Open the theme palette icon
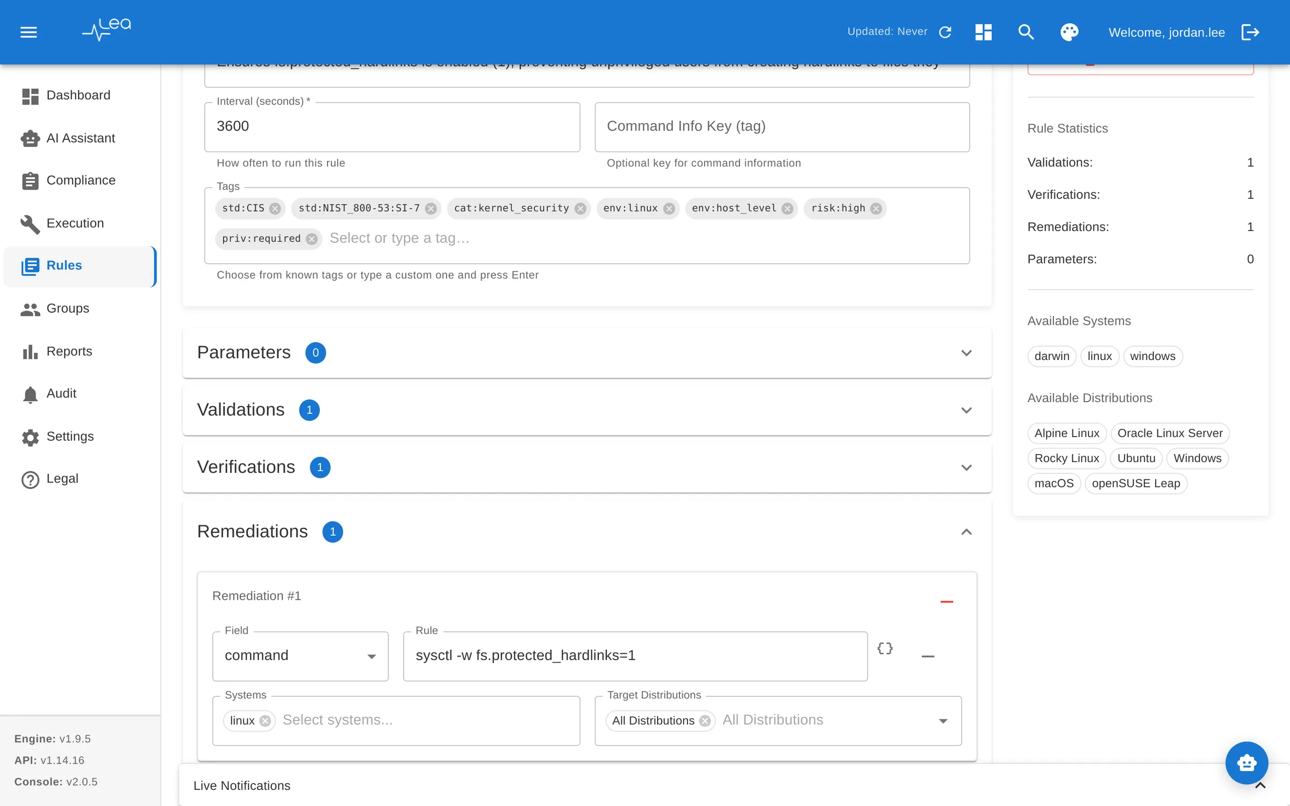 point(1069,32)
